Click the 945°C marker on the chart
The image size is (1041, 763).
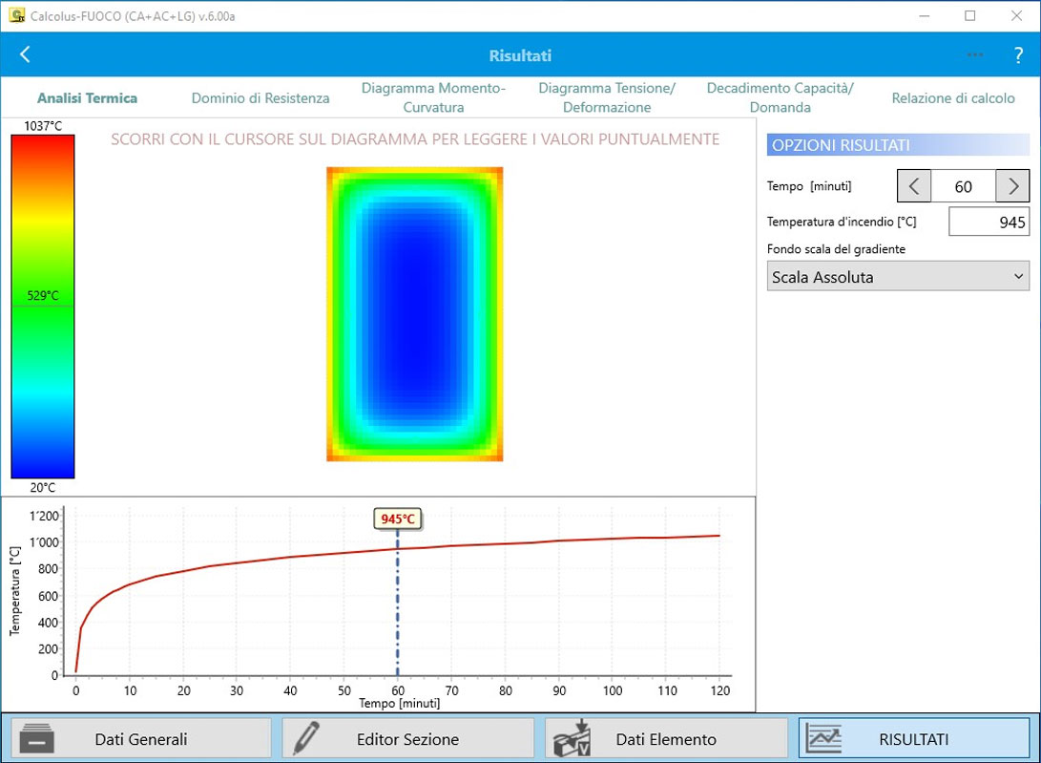398,519
